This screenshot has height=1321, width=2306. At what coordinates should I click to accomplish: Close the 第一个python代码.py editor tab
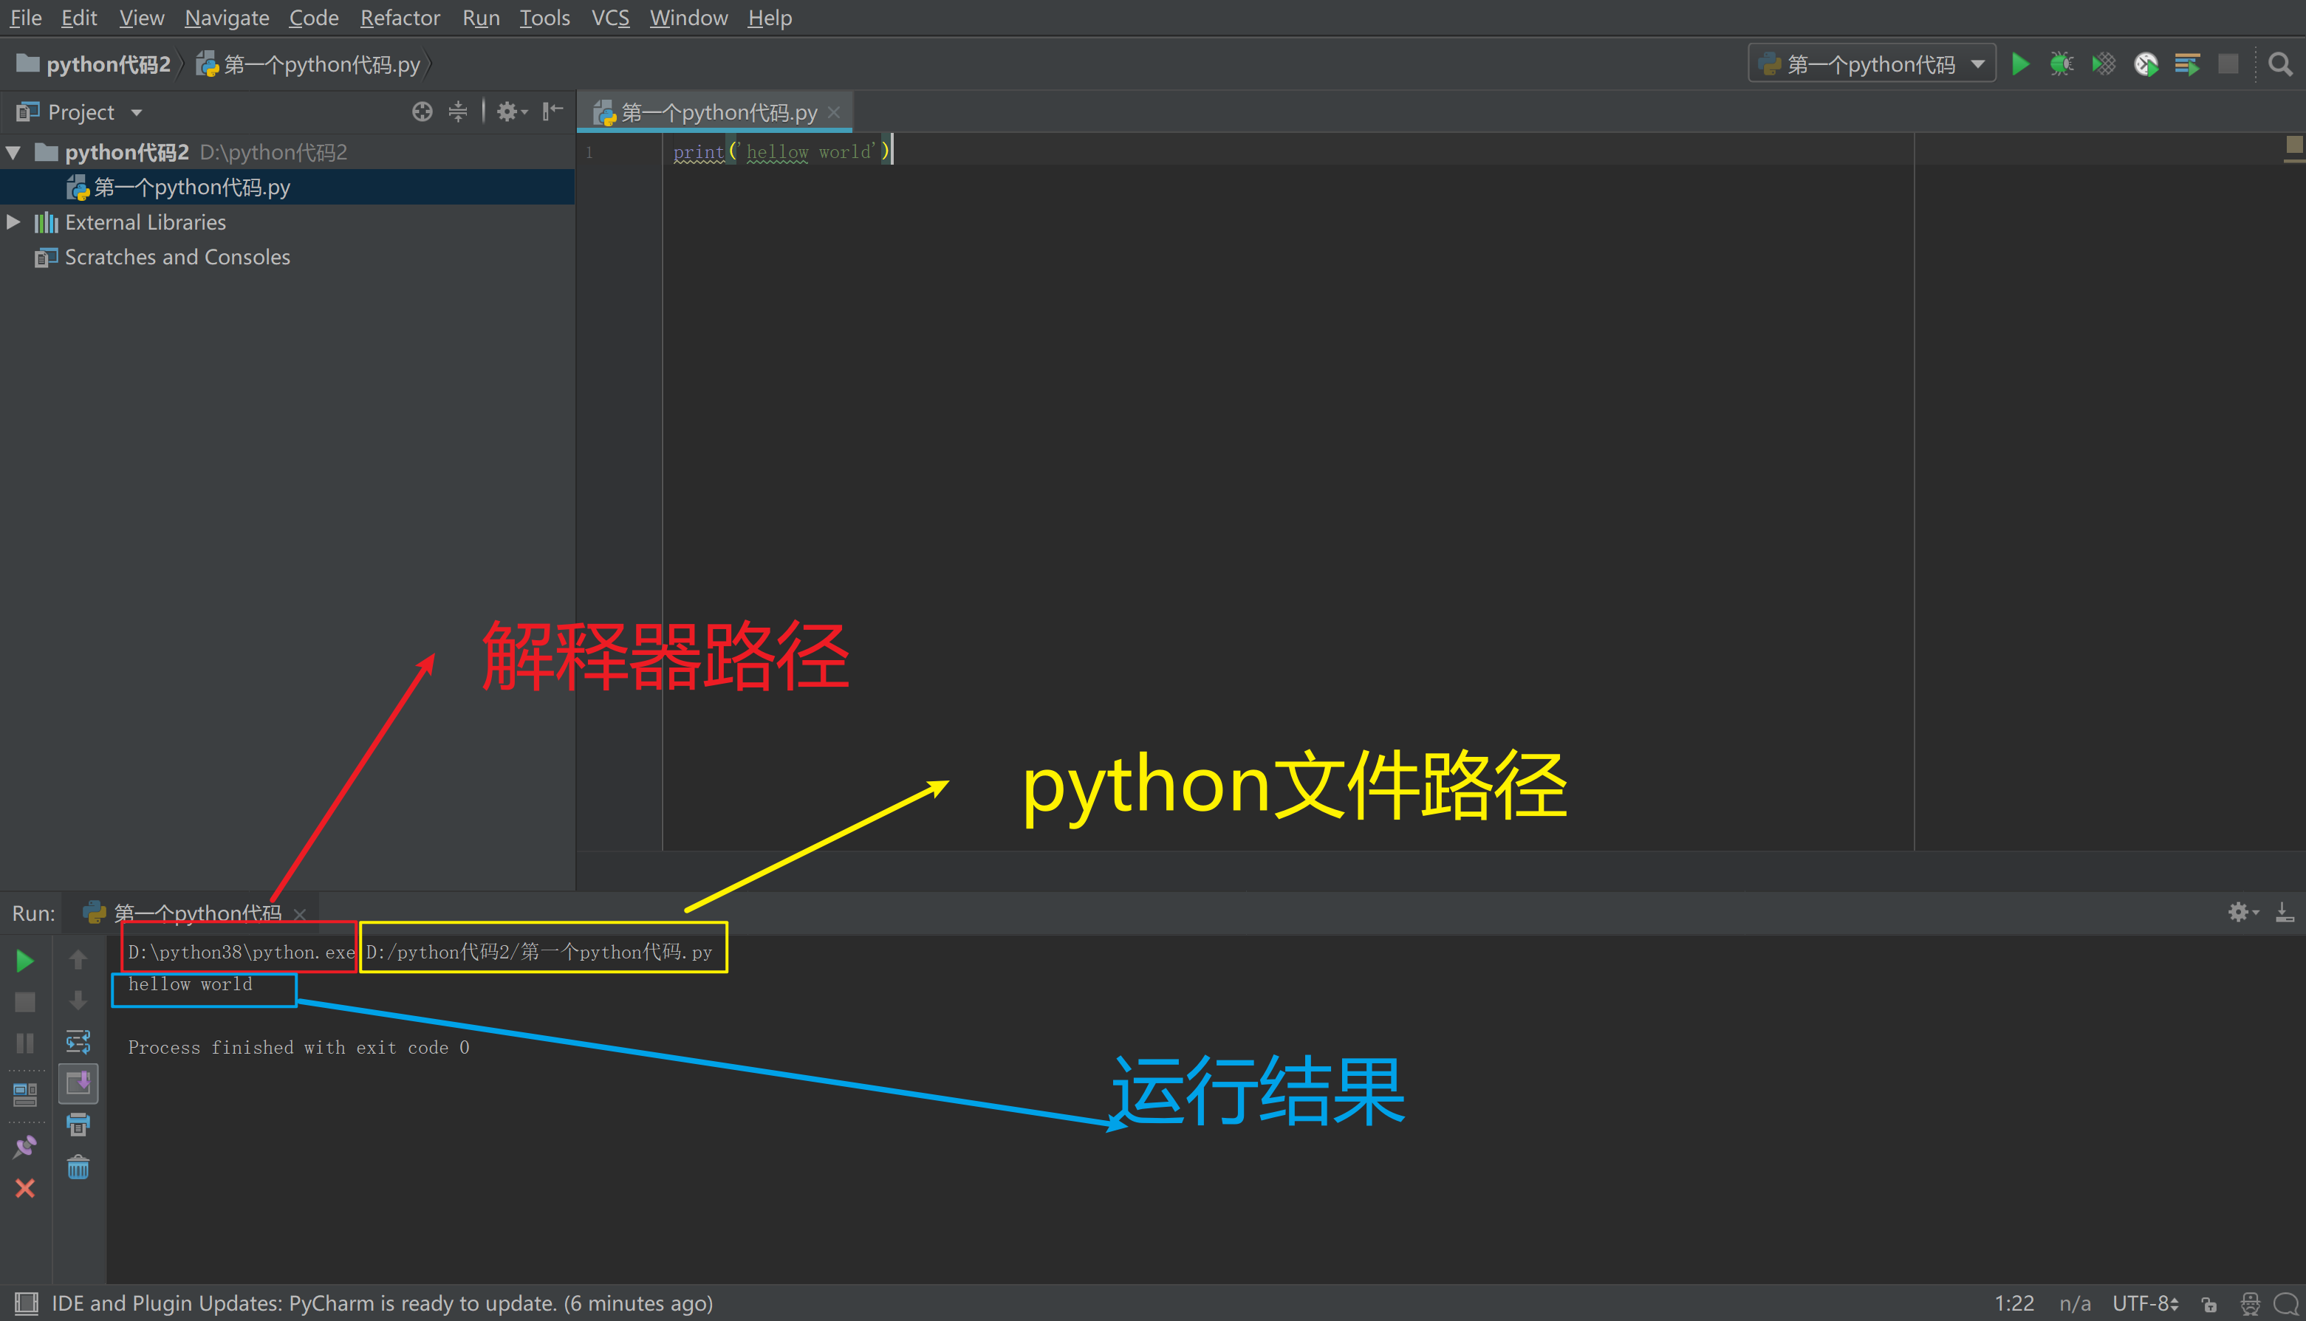coord(834,112)
